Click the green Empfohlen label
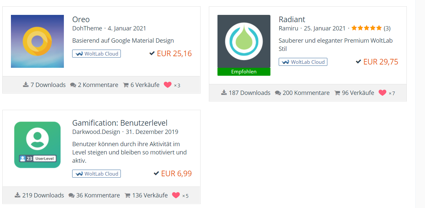 [244, 72]
